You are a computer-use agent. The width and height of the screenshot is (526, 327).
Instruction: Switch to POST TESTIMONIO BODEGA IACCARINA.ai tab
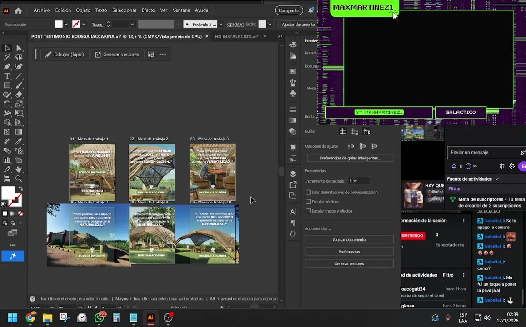tap(116, 36)
